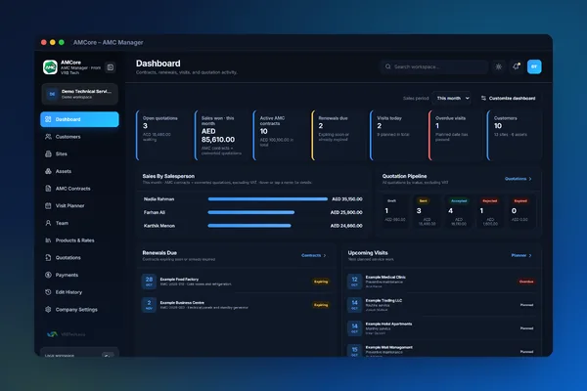Select the Rejected pipeline status tile

(490, 211)
